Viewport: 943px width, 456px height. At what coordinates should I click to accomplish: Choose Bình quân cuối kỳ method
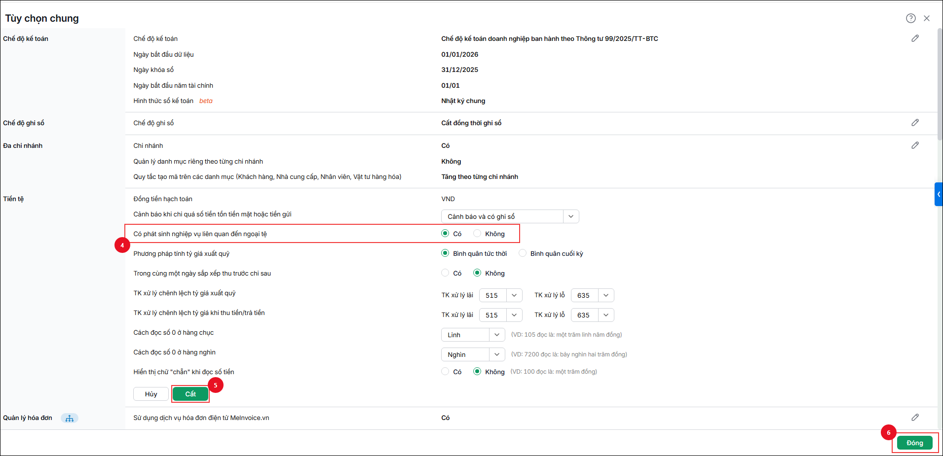coord(523,253)
